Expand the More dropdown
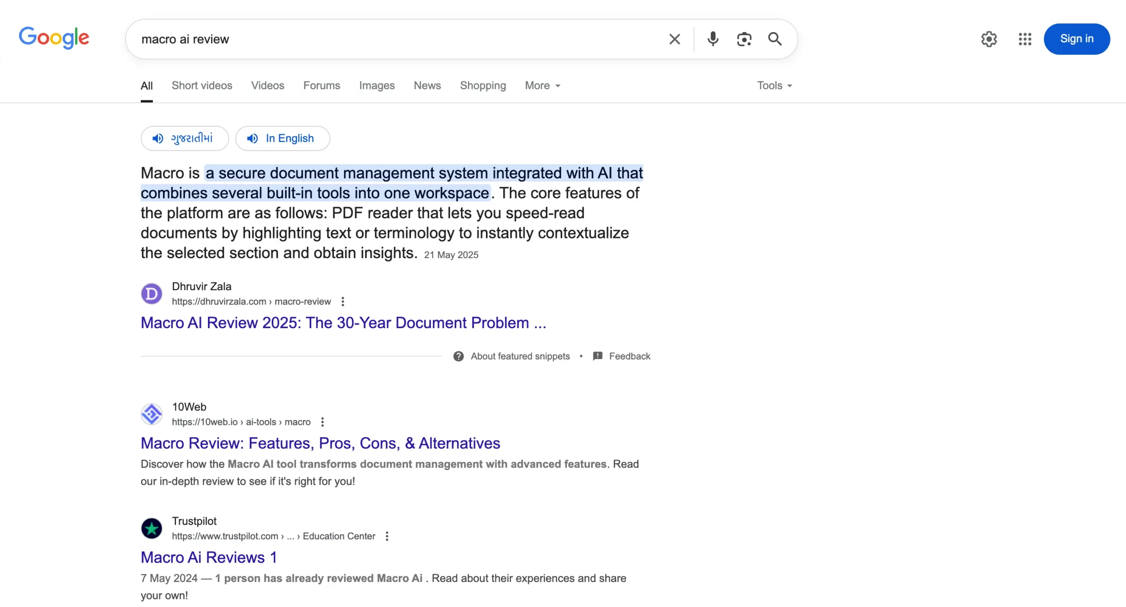The image size is (1126, 607). 542,85
